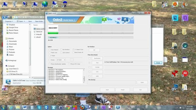The image size is (196, 110).
Task: Click the Reset button in Odin3
Action: (x=123, y=90)
